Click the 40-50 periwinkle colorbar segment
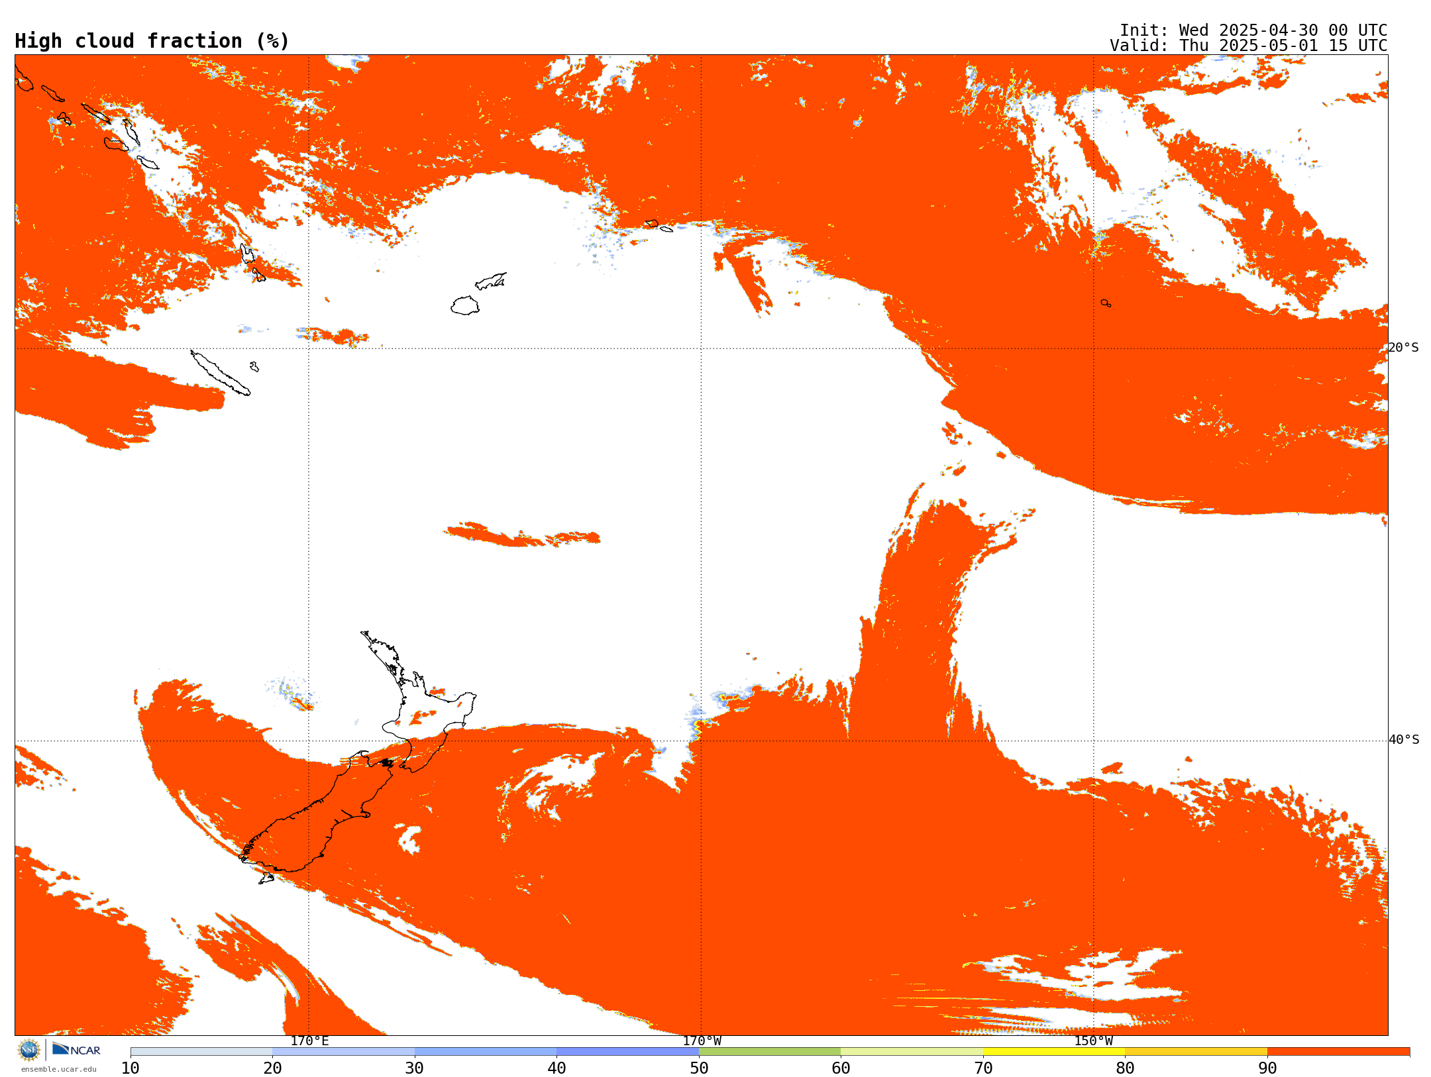The height and width of the screenshot is (1077, 1431). 627,1052
